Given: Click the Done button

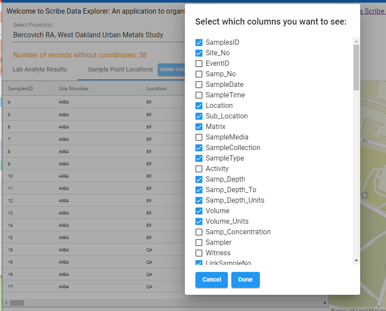Looking at the screenshot, I should point(245,280).
